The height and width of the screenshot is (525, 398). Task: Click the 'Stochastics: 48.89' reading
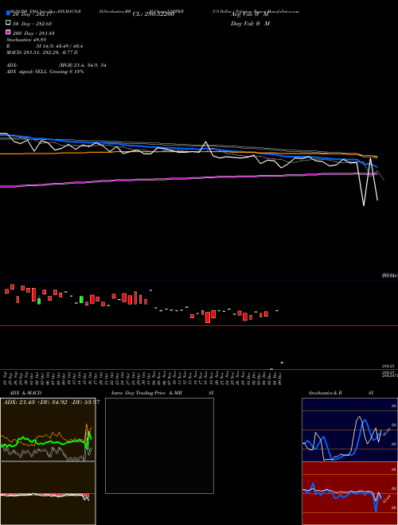26,40
